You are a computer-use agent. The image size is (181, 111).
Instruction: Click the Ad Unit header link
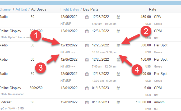click(x=21, y=9)
